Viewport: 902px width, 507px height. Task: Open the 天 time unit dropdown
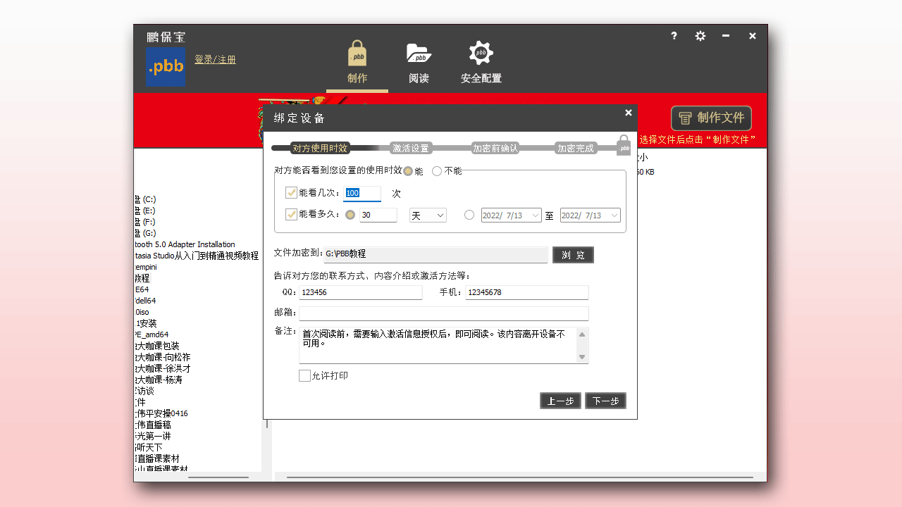(x=427, y=215)
